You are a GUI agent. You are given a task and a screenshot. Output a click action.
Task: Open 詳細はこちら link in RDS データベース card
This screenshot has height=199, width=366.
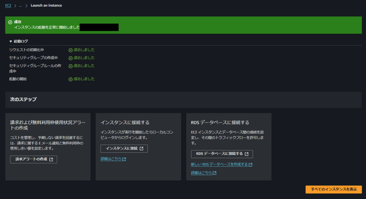(202, 173)
